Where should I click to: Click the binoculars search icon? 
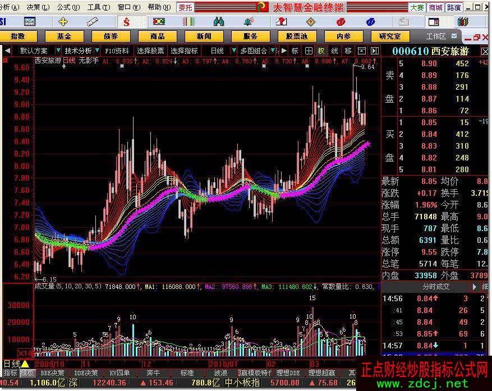[219, 22]
